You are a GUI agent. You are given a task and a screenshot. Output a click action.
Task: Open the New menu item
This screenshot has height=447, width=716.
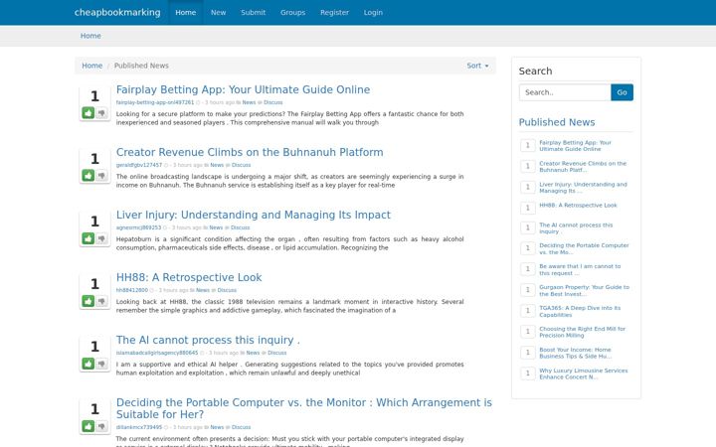(218, 12)
